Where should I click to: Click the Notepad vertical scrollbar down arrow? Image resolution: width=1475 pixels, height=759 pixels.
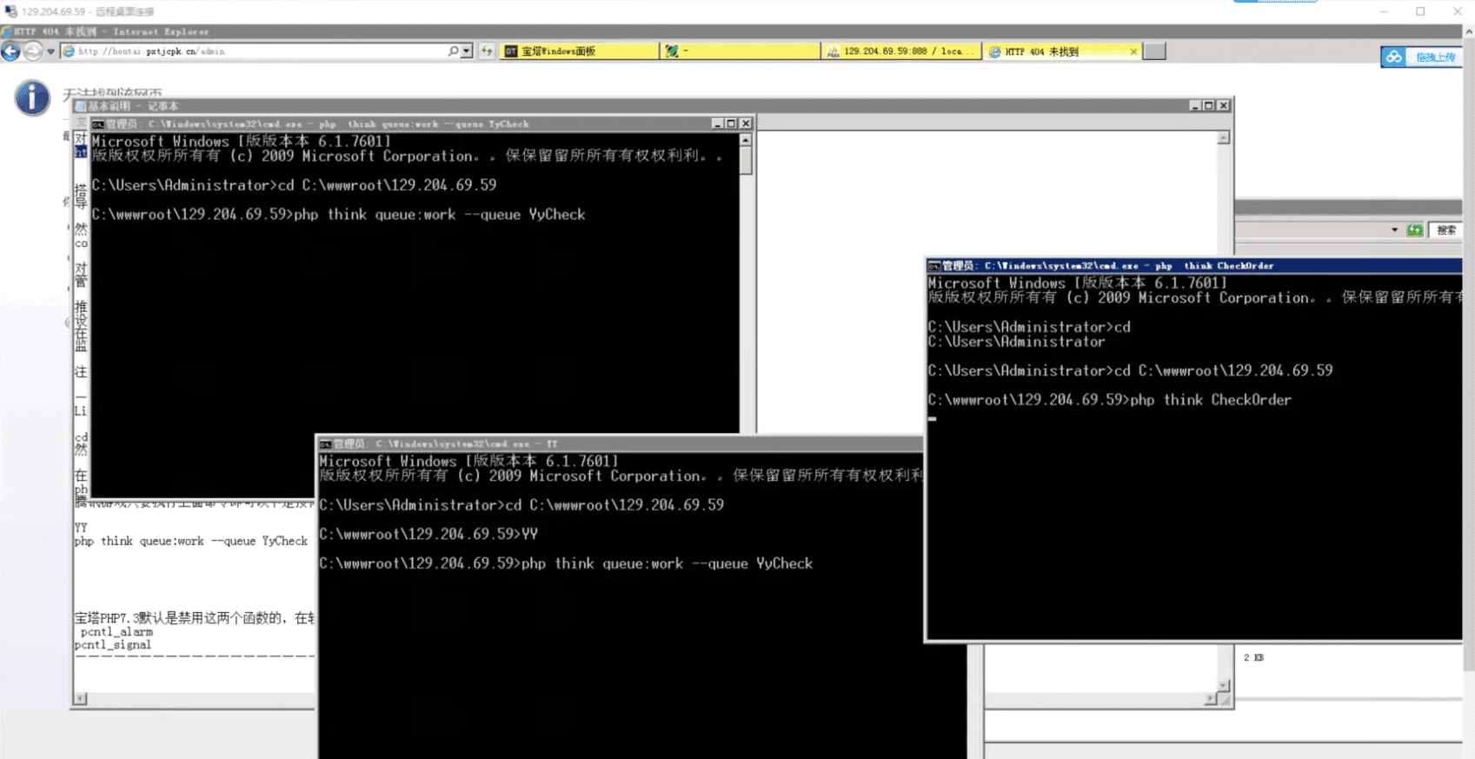pos(1223,685)
